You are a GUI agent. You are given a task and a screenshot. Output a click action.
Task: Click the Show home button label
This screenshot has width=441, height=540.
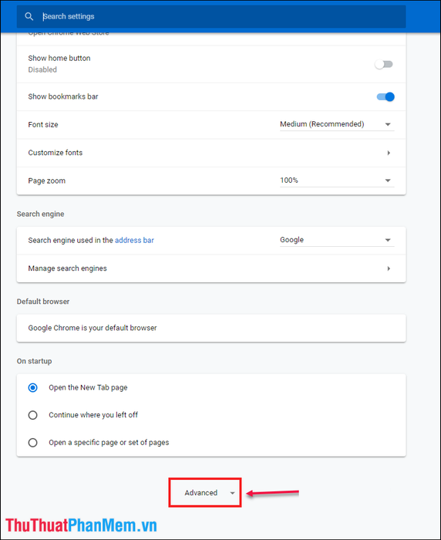(x=59, y=58)
